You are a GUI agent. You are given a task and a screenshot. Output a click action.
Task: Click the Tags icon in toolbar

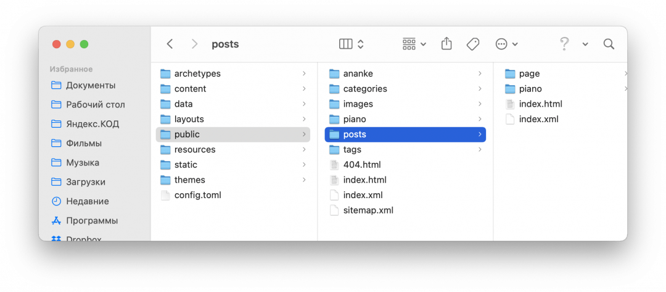[x=473, y=44]
